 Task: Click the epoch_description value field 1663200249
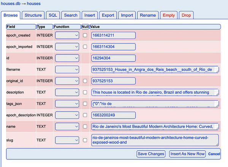coord(113,115)
